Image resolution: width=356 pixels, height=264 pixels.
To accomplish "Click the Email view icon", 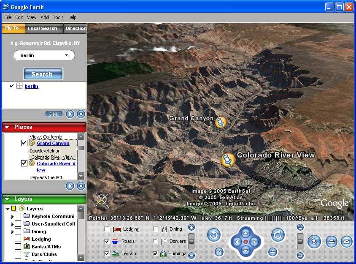I will (x=347, y=242).
